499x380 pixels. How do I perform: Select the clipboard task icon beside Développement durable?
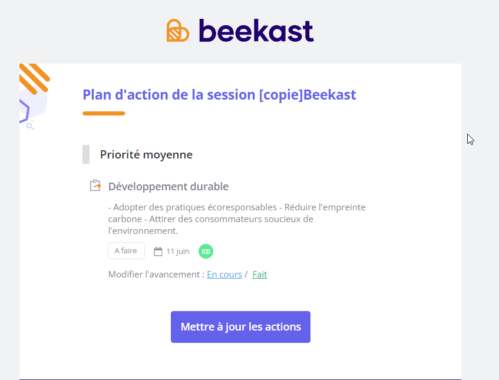95,186
